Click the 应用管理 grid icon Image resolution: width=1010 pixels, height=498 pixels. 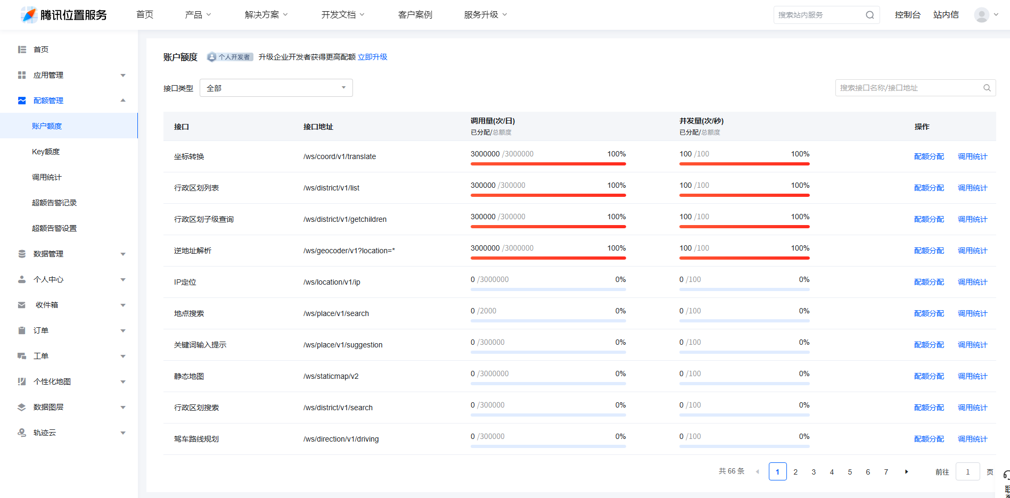[x=22, y=75]
